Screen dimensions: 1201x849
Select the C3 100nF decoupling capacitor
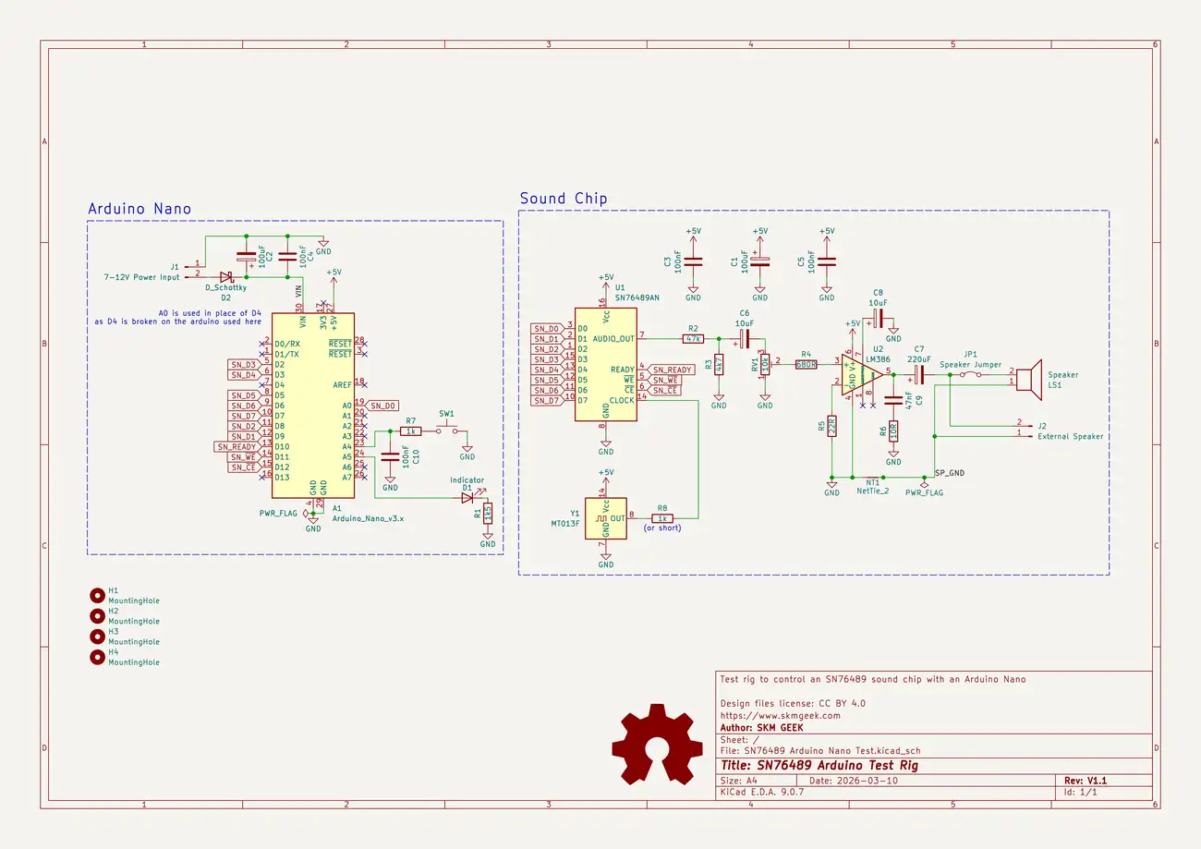click(693, 261)
